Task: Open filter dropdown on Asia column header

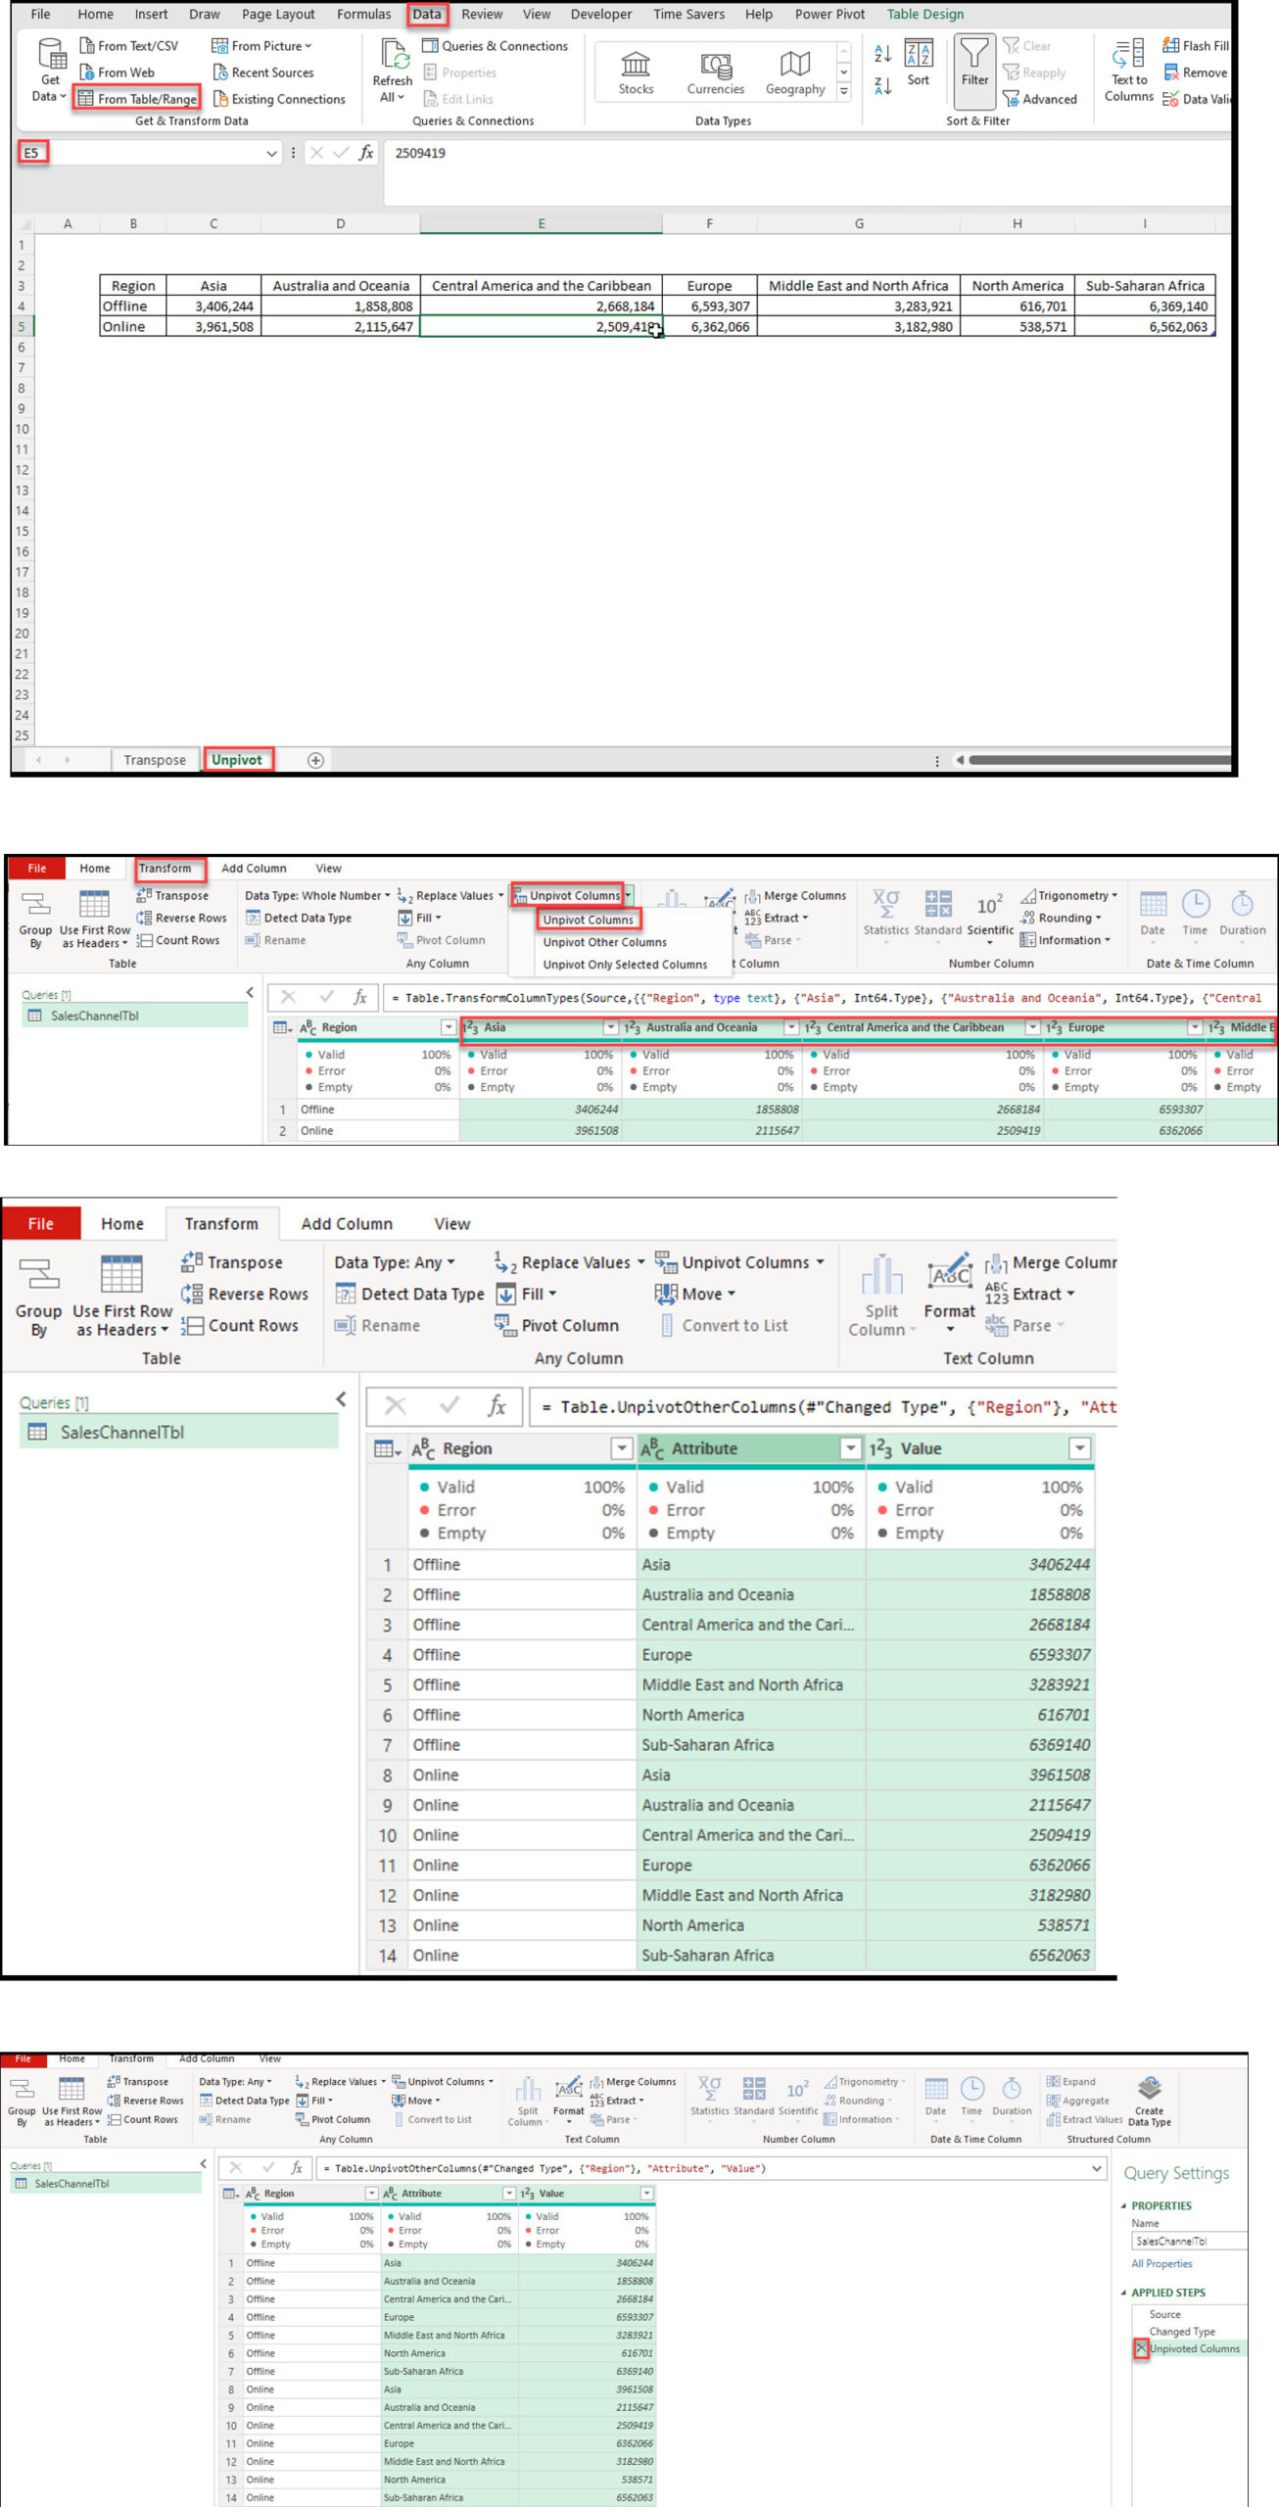Action: [x=610, y=1027]
